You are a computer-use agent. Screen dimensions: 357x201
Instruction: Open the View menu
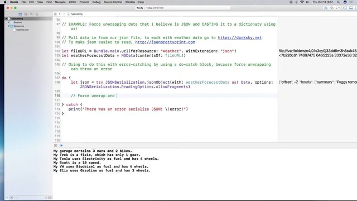[x=40, y=2]
